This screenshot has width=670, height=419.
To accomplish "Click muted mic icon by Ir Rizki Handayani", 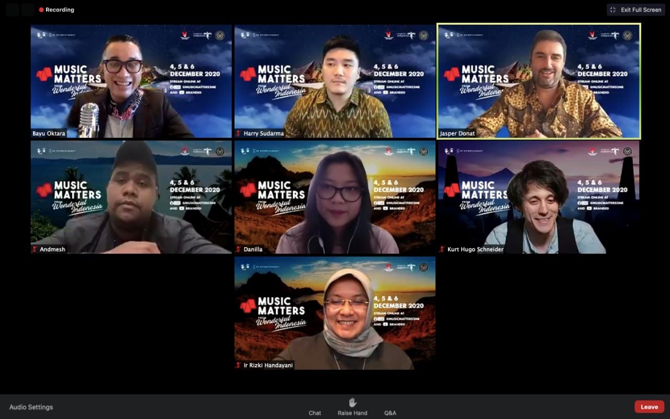I will pos(239,365).
